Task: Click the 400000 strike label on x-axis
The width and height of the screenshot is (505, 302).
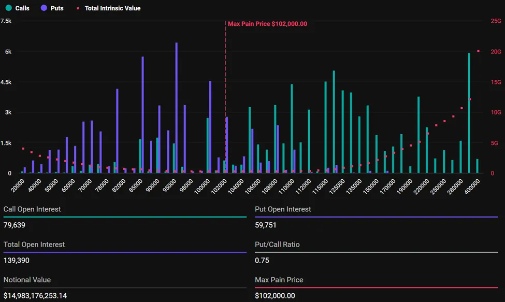Action: coord(470,185)
